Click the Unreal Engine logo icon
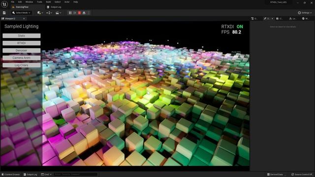The image size is (315, 177). click(x=4, y=4)
